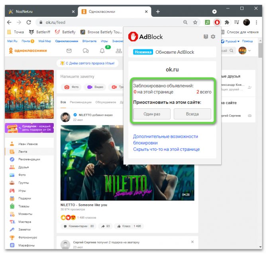Switch to the NozNet.ru browser tab
Viewport: 267px width, 254px height.
41,12
